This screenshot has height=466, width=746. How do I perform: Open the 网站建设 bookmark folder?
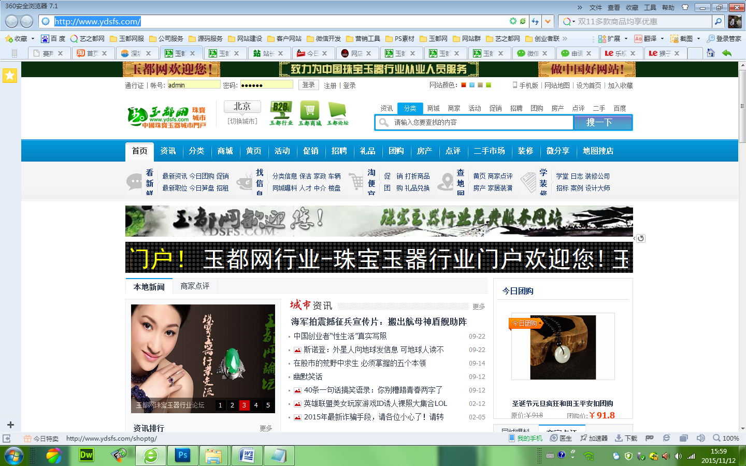[x=245, y=39]
